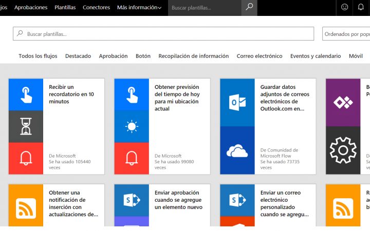Select the Botón category tab
Image resolution: width=370 pixels, height=231 pixels.
click(143, 56)
